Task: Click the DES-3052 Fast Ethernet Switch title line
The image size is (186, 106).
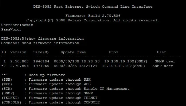Action: (93, 7)
